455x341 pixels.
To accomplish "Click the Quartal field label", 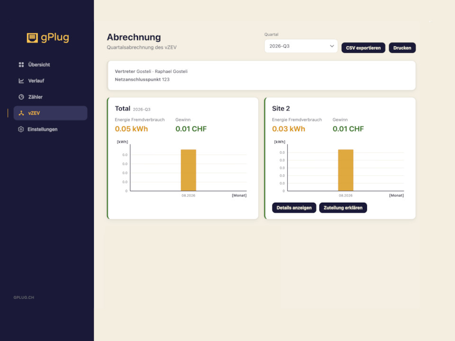I will click(x=271, y=34).
